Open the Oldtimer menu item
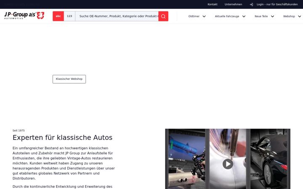The height and width of the screenshot is (189, 303). pos(194,16)
